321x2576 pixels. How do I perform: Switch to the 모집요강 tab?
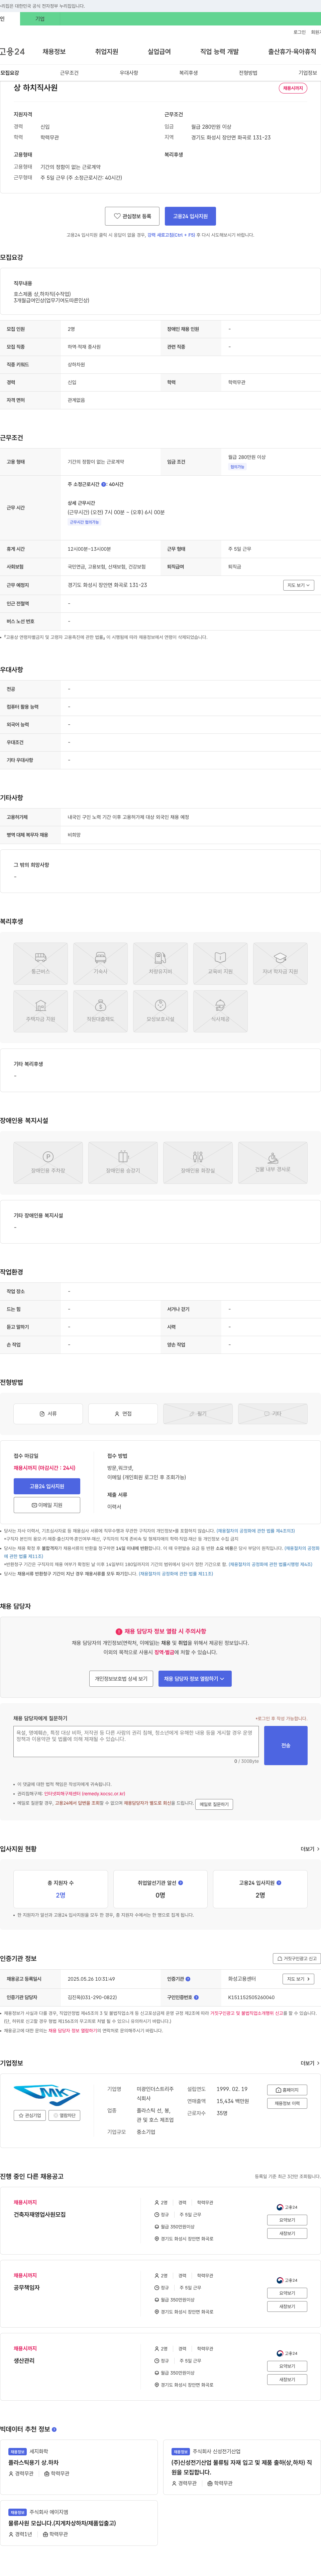point(10,73)
